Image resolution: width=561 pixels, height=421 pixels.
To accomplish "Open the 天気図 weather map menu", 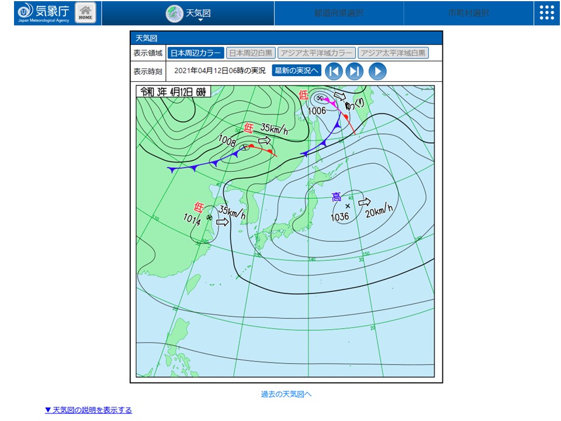I will [x=188, y=13].
